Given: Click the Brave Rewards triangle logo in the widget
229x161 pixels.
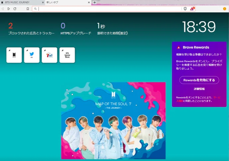Looking at the screenshot, I should [x=178, y=47].
